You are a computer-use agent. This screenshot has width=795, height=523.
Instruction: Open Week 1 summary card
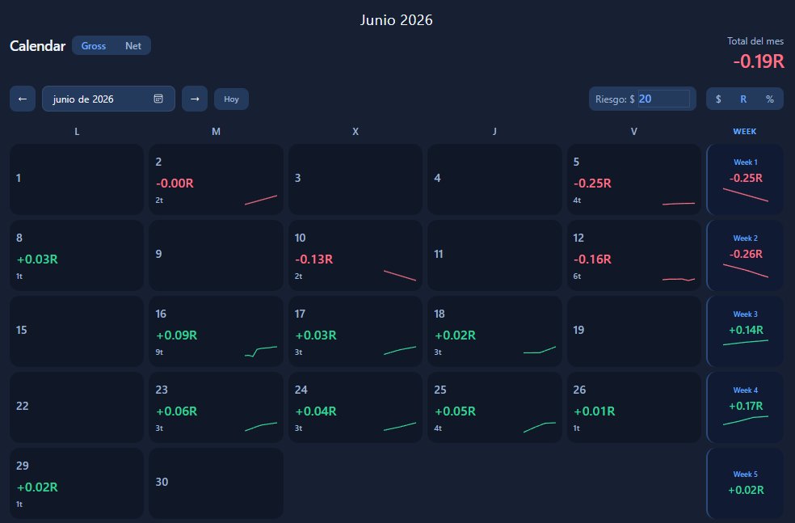click(745, 179)
